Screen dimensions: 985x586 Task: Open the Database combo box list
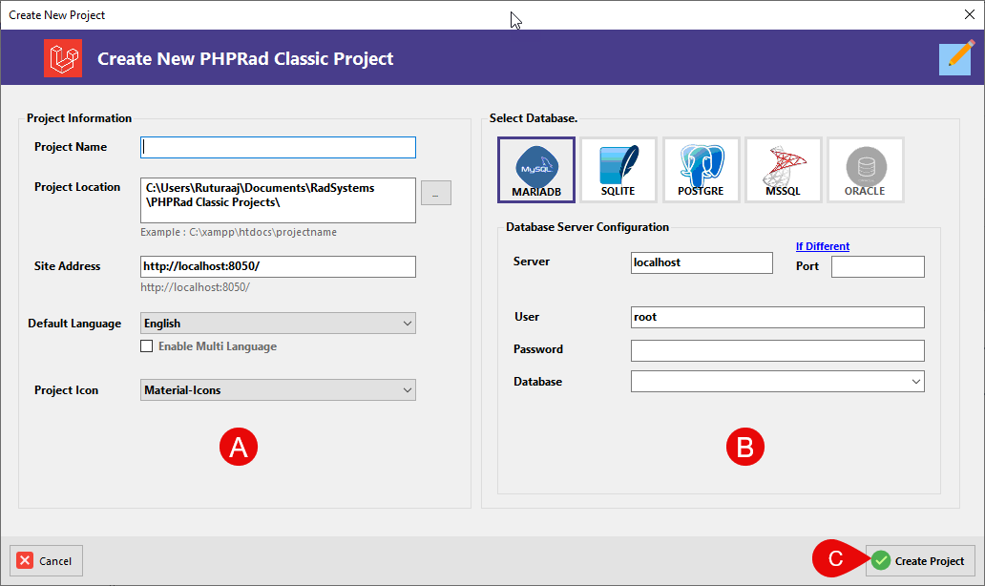pyautogui.click(x=777, y=381)
